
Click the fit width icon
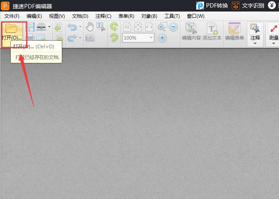[149, 27]
